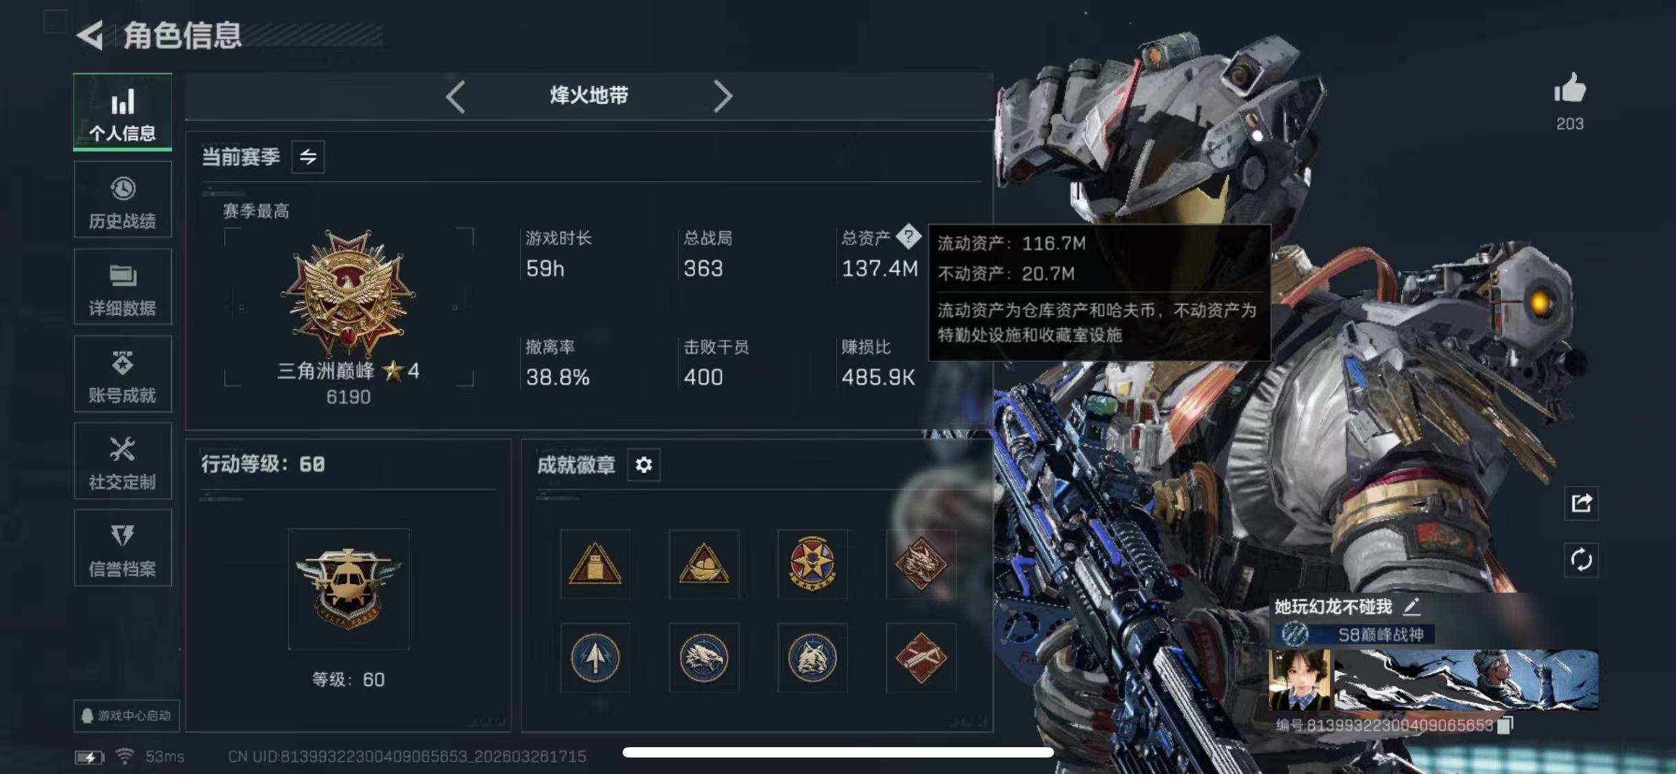This screenshot has height=774, width=1676.
Task: Open the 历史战绩 tab
Action: (122, 200)
